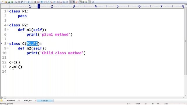The width and height of the screenshot is (187, 105).
Task: Open Find with the magnifier icon
Action: point(48,2)
